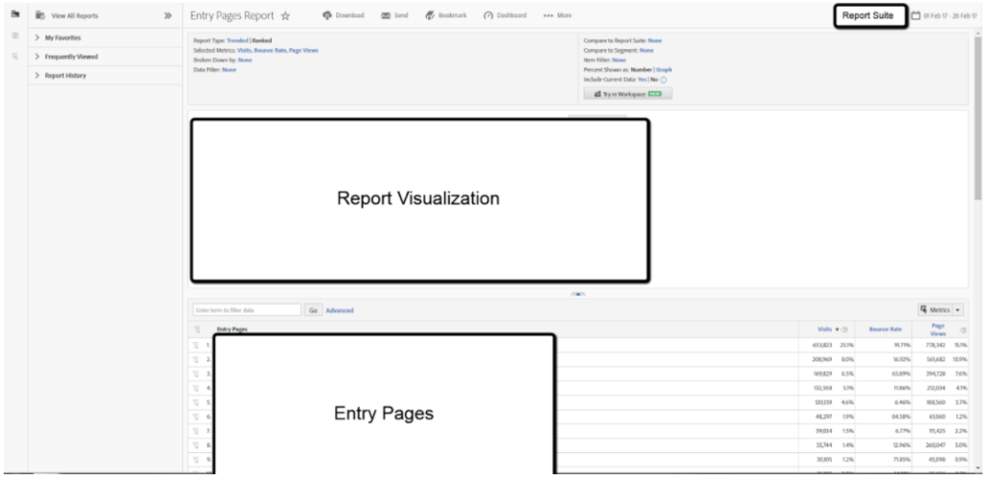Click the Send envelope icon
The width and height of the screenshot is (987, 477).
(x=386, y=15)
